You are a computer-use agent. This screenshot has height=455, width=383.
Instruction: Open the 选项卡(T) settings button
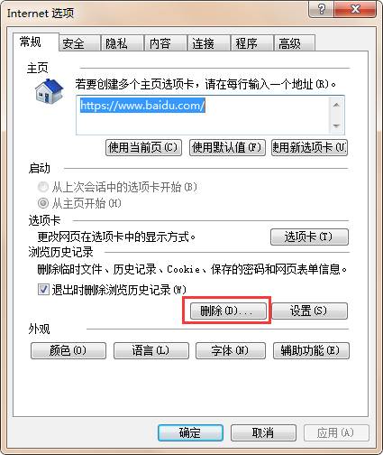[x=309, y=237]
